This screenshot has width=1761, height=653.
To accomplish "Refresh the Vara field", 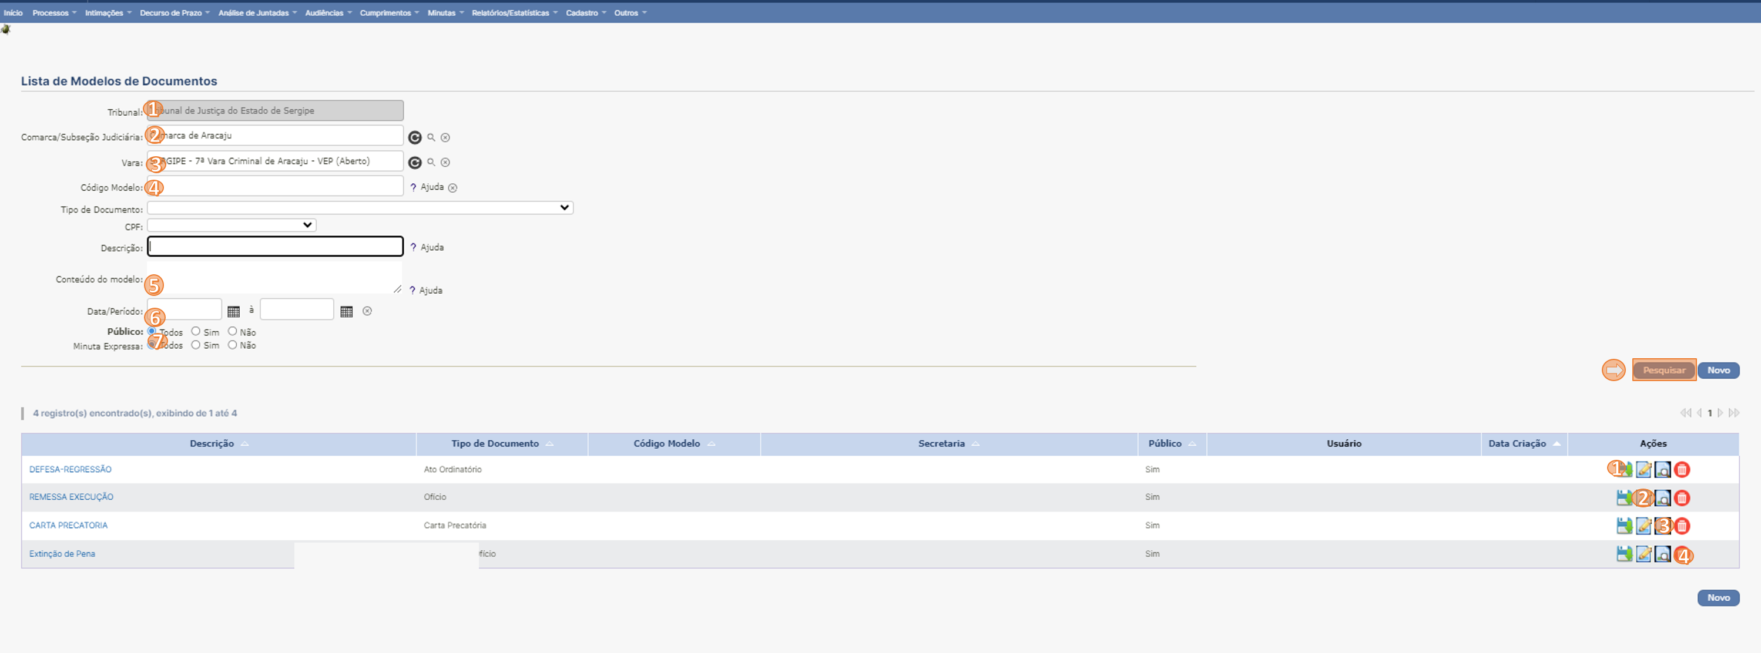I will point(414,163).
